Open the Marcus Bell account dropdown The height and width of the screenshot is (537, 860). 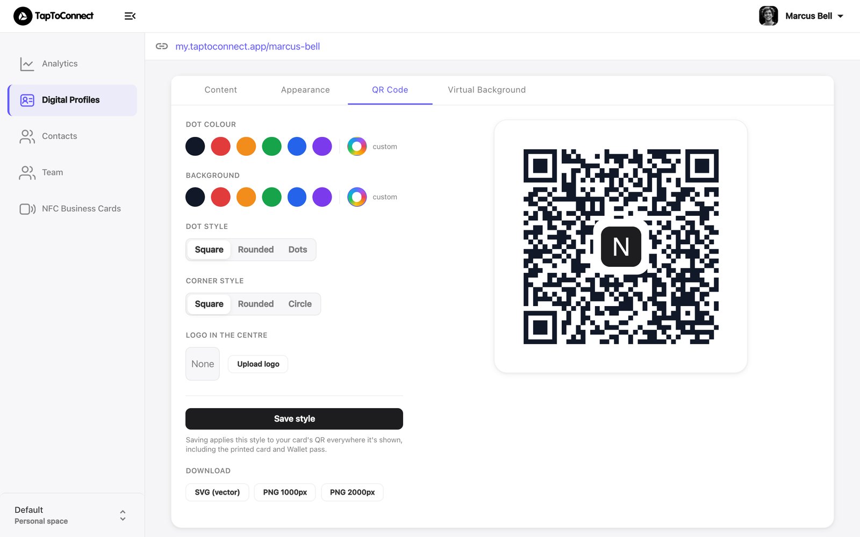[801, 16]
